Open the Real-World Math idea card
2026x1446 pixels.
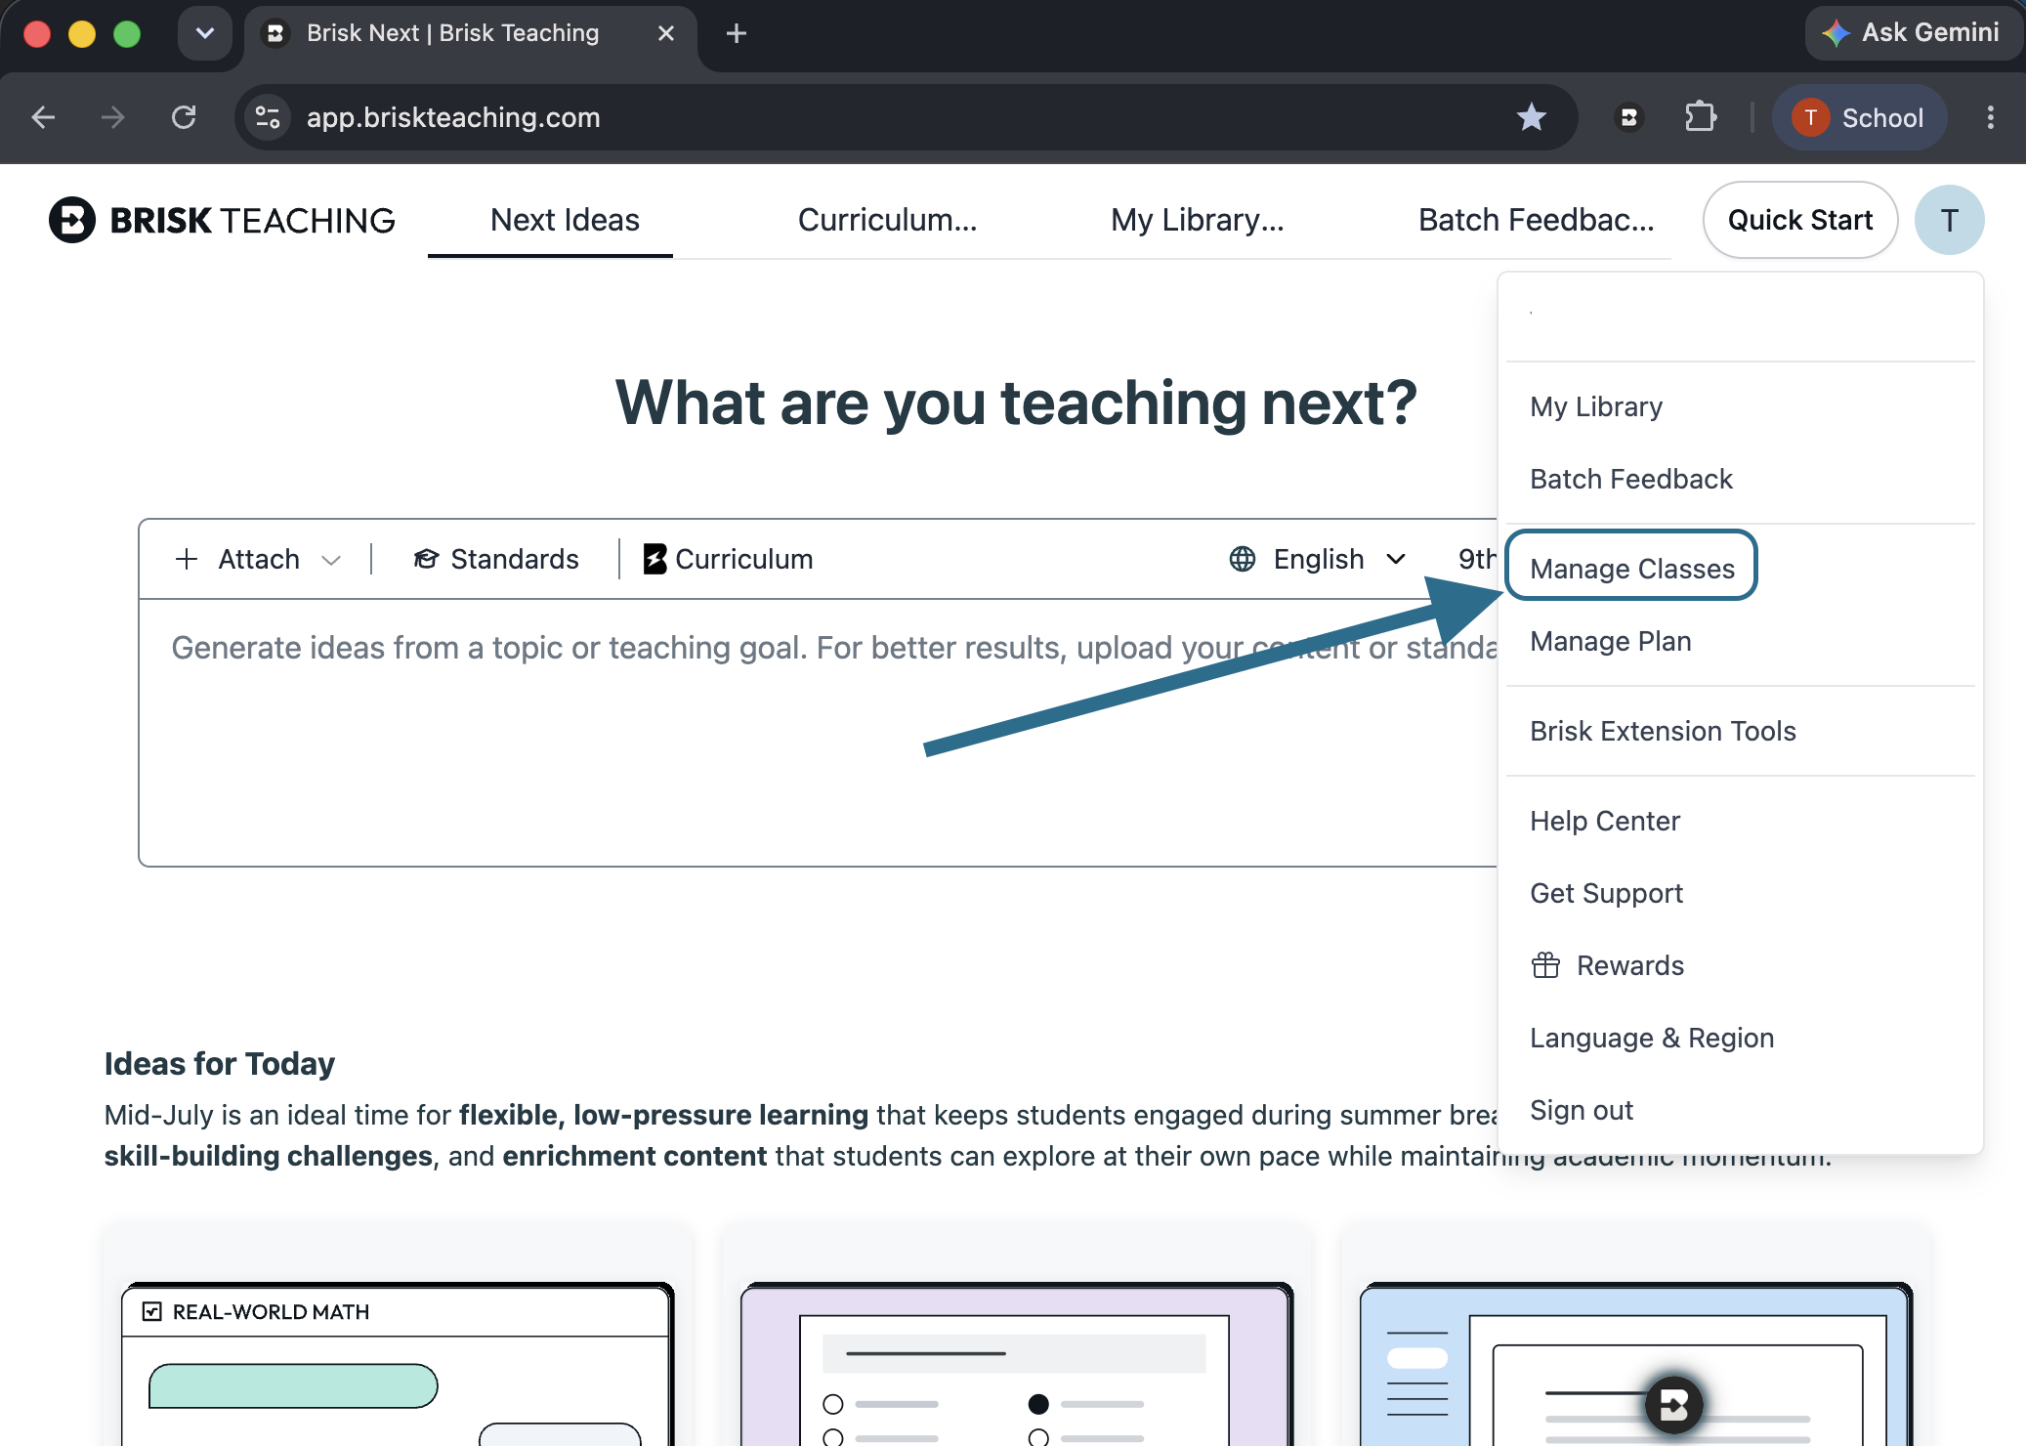coord(398,1335)
